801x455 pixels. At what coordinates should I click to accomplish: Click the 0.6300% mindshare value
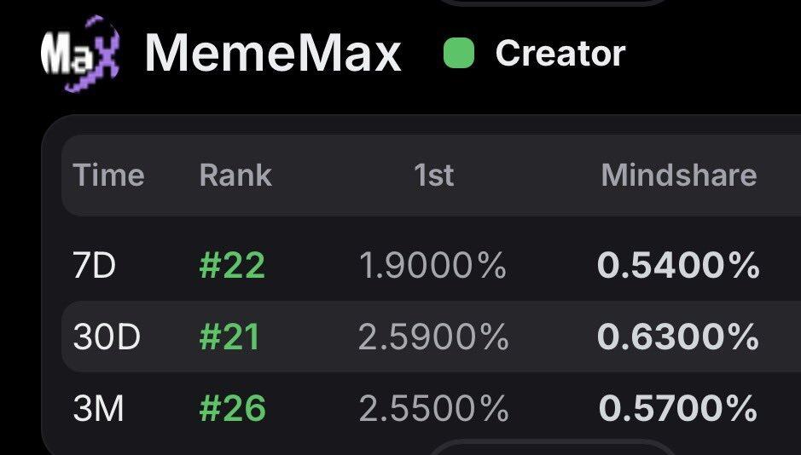click(678, 338)
